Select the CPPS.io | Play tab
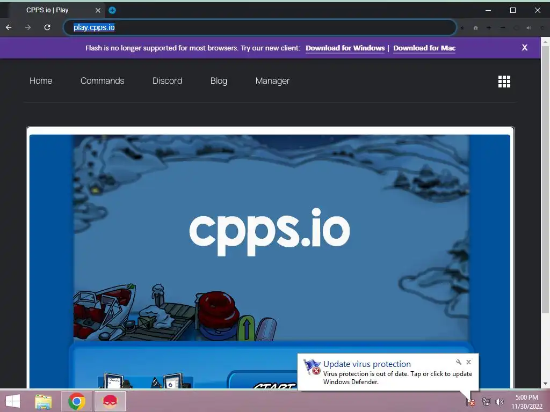The width and height of the screenshot is (550, 412). point(56,10)
